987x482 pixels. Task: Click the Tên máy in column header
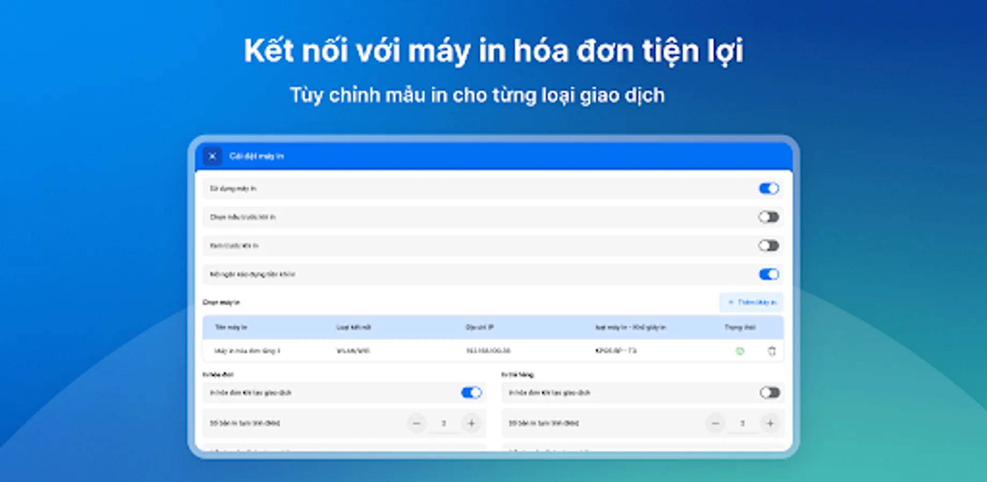coord(231,327)
